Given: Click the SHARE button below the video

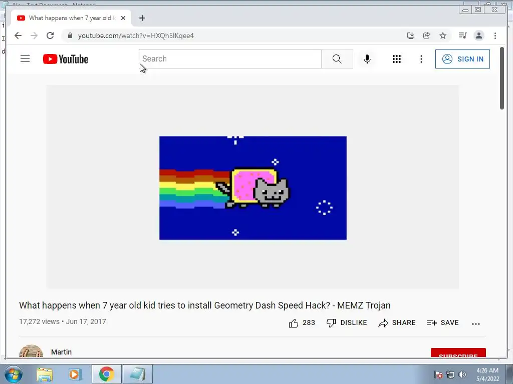Looking at the screenshot, I should [397, 322].
